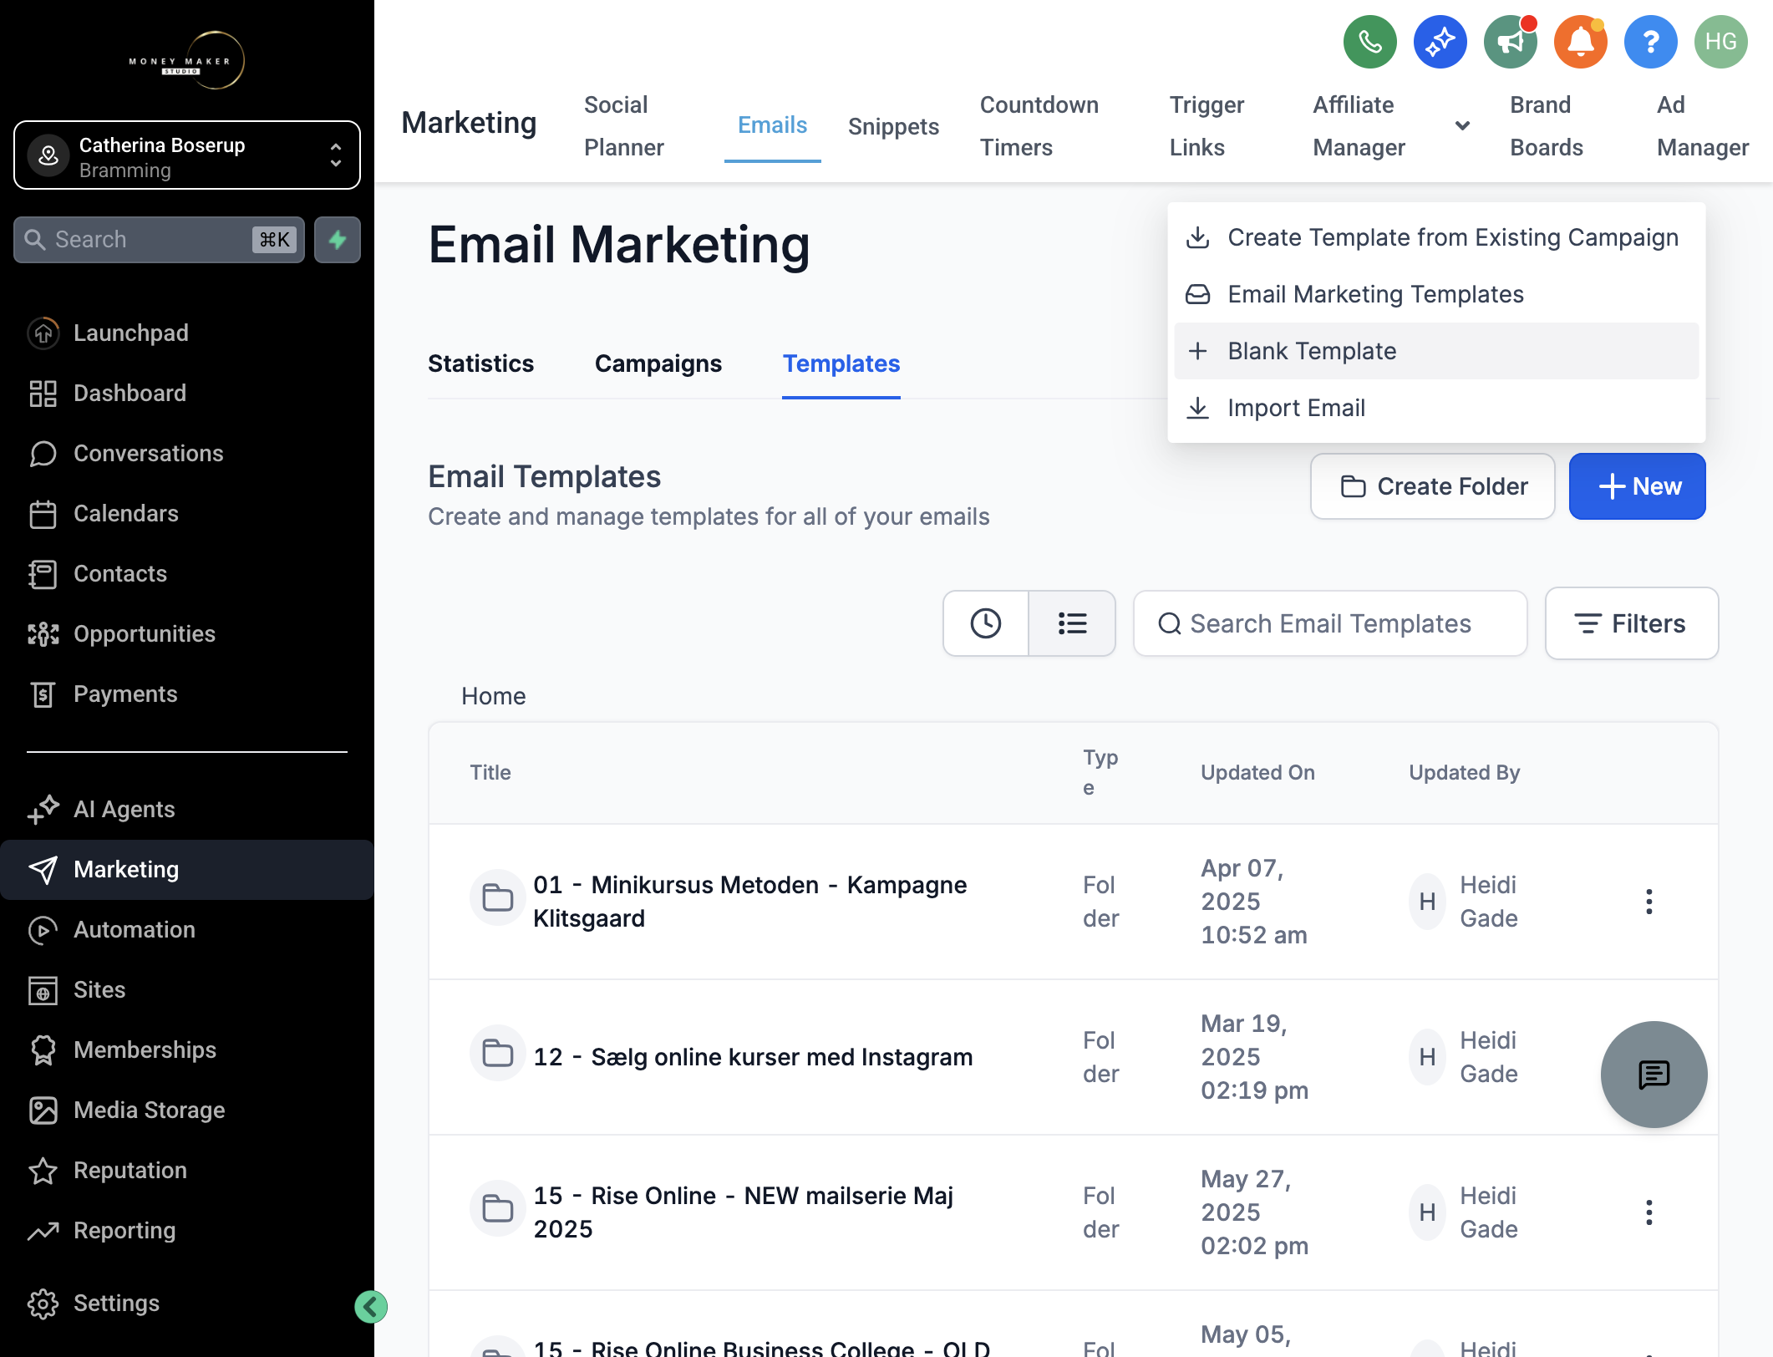Image resolution: width=1773 pixels, height=1357 pixels.
Task: Select Marketing in the sidebar
Action: tap(187, 869)
